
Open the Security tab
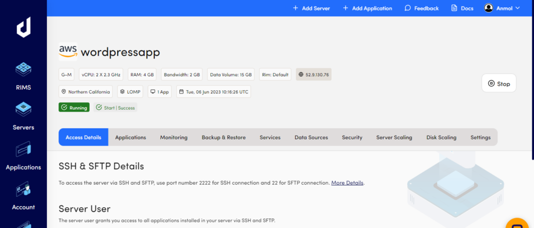[x=352, y=137]
